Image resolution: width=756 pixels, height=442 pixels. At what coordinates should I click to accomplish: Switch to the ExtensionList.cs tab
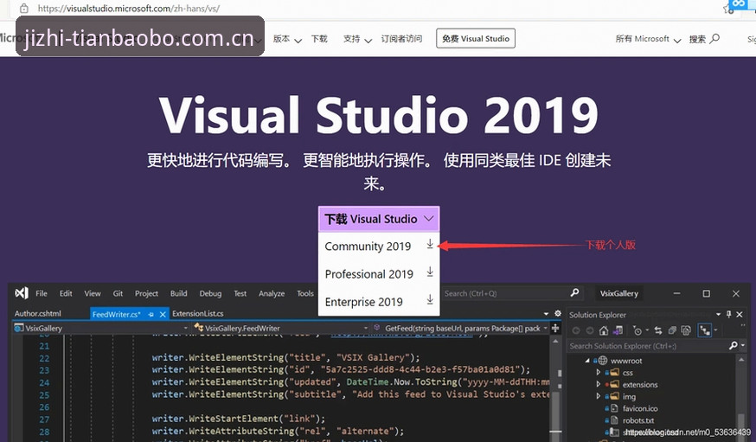pos(198,313)
